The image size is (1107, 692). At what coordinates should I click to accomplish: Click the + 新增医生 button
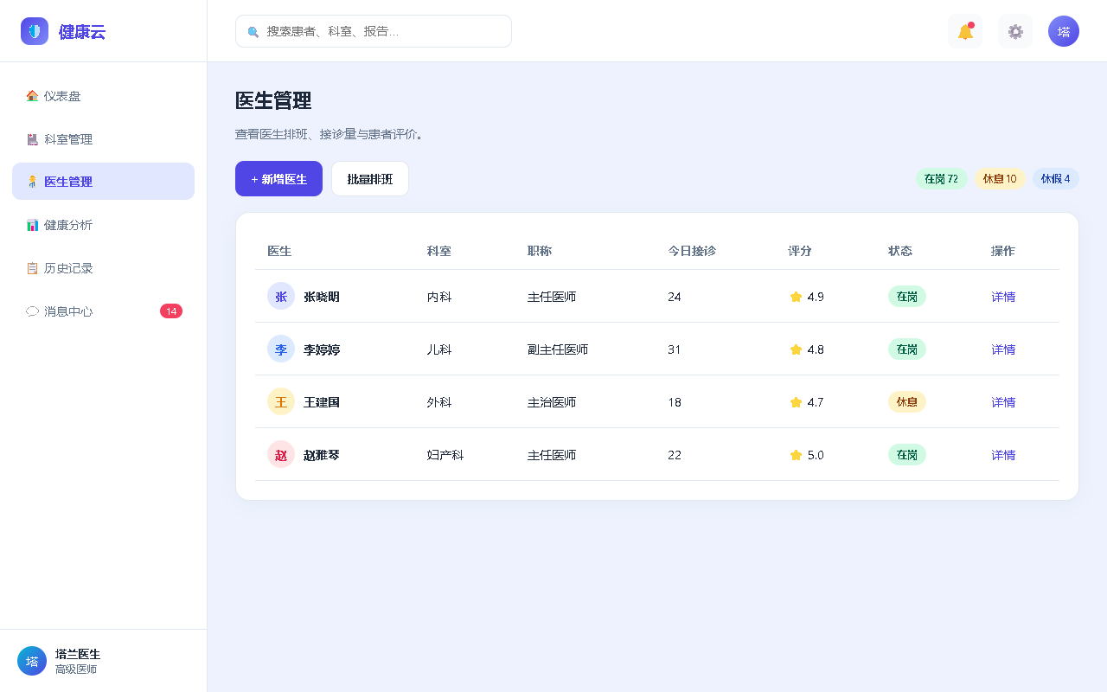tap(278, 179)
